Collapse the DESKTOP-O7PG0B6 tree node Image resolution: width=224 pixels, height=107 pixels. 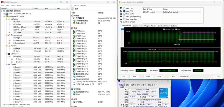(1, 11)
